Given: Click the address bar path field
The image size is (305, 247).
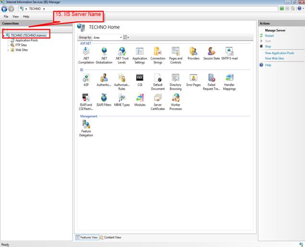Looking at the screenshot, I should [148, 9].
